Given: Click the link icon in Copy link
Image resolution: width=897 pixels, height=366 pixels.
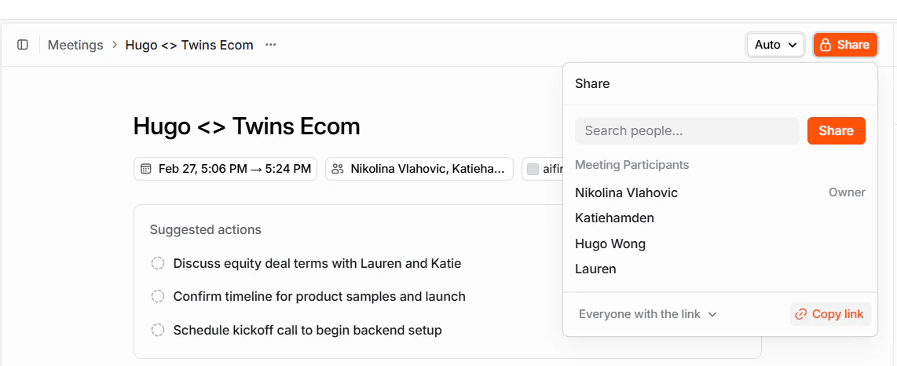Looking at the screenshot, I should tap(801, 314).
